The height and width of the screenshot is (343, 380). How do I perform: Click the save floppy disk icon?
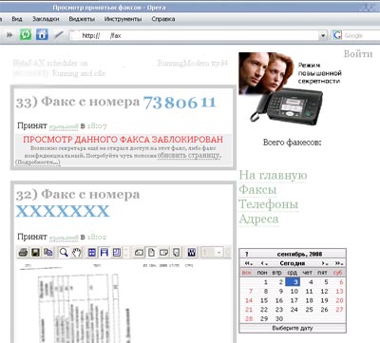tap(35, 253)
